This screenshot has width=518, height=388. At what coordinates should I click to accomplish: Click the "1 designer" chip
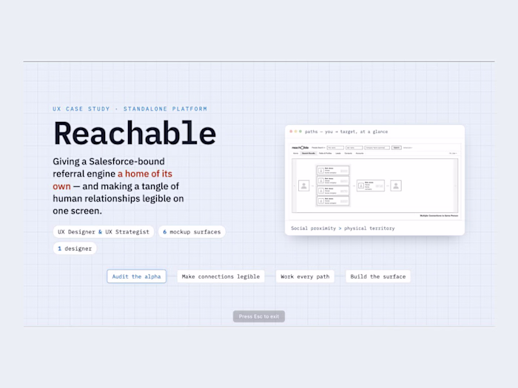[x=75, y=248]
